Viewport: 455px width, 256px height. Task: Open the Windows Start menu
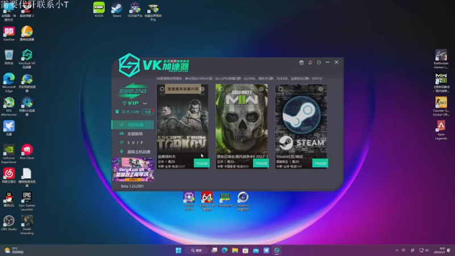179,250
